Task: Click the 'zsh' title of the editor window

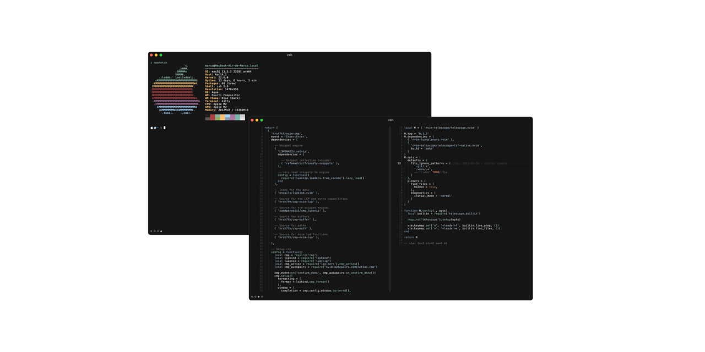Action: (x=391, y=120)
